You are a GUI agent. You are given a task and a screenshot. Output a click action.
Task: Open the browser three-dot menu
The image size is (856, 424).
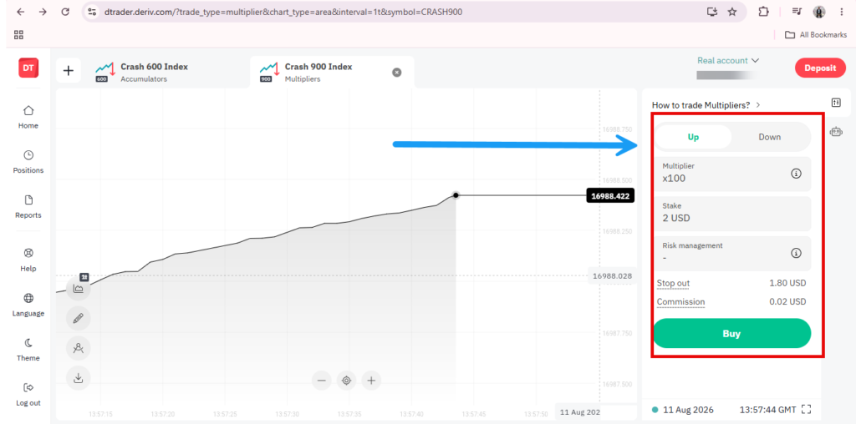click(841, 12)
